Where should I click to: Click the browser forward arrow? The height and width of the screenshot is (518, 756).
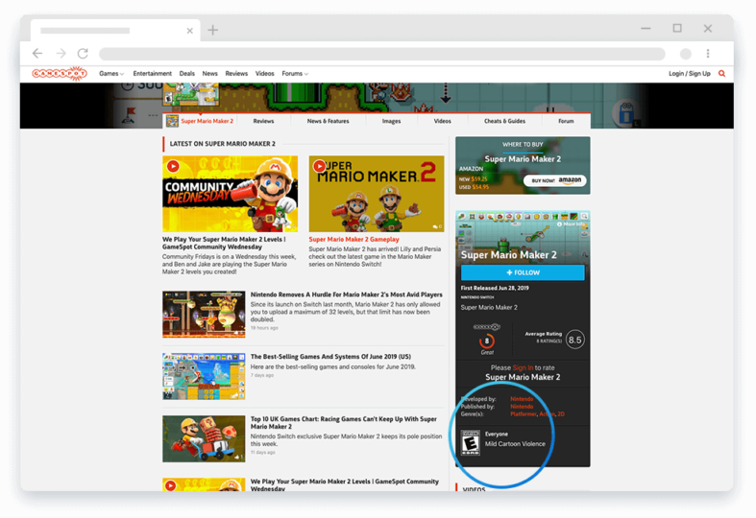[61, 54]
